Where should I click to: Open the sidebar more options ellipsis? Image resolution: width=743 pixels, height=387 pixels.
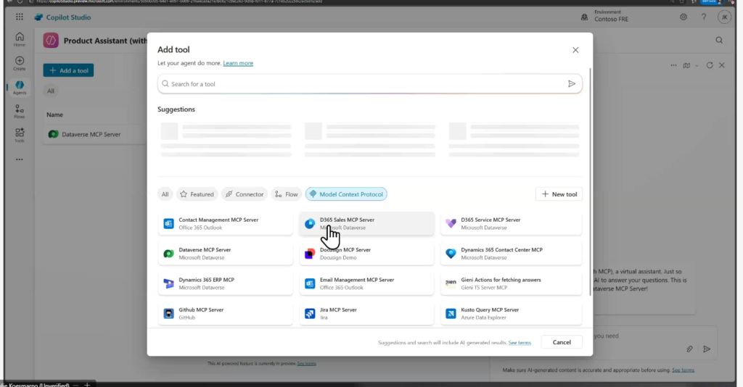pyautogui.click(x=20, y=159)
